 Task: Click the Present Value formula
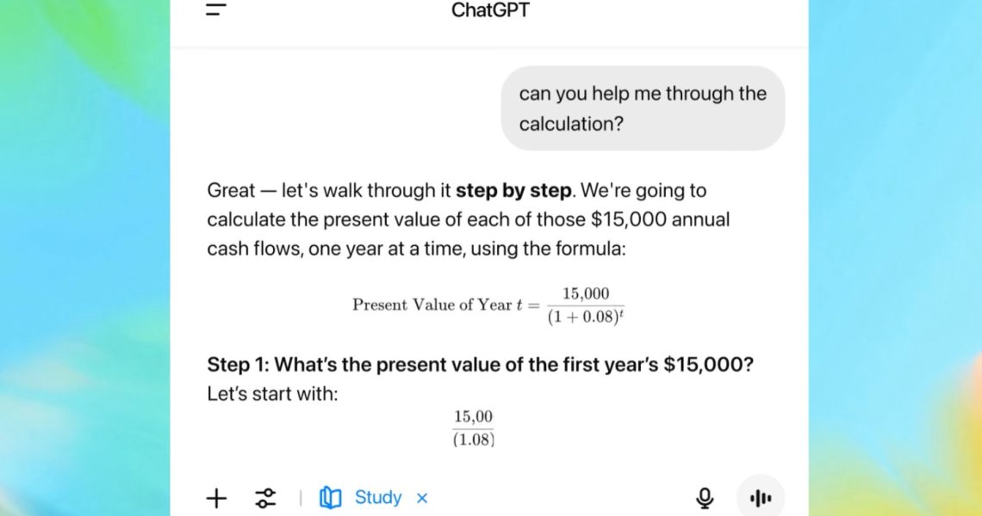[488, 304]
